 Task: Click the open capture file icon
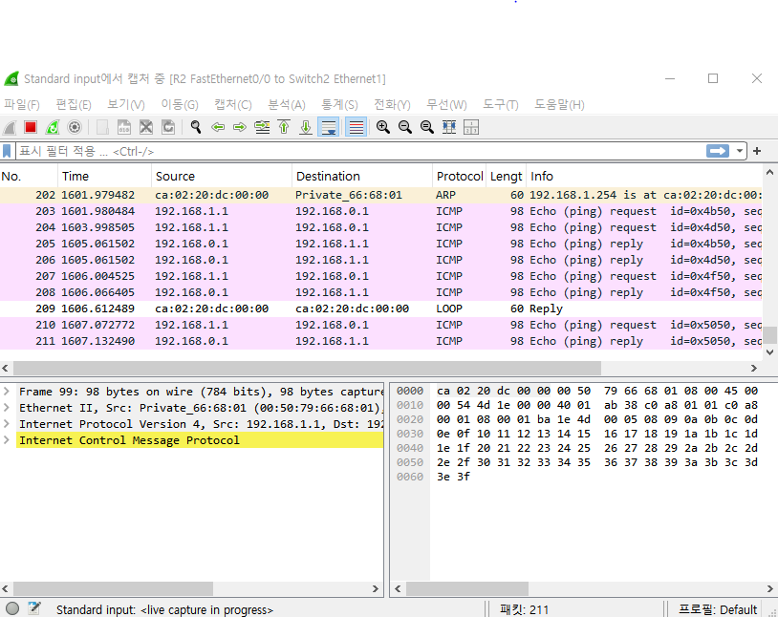pyautogui.click(x=102, y=127)
